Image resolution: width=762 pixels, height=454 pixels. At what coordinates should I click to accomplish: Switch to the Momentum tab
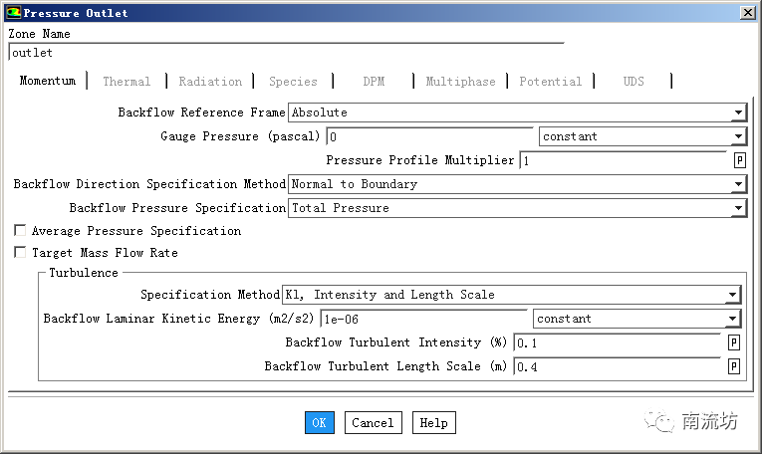47,82
